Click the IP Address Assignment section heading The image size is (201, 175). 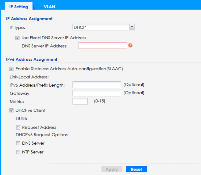(29, 18)
